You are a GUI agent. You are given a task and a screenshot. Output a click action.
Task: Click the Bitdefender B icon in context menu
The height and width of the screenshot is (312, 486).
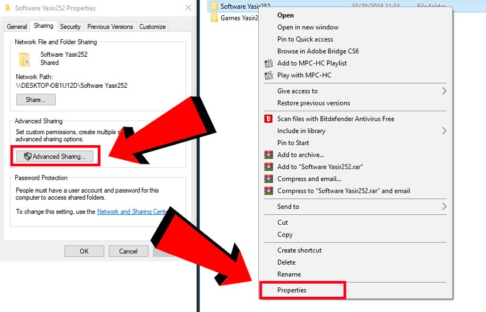point(268,119)
